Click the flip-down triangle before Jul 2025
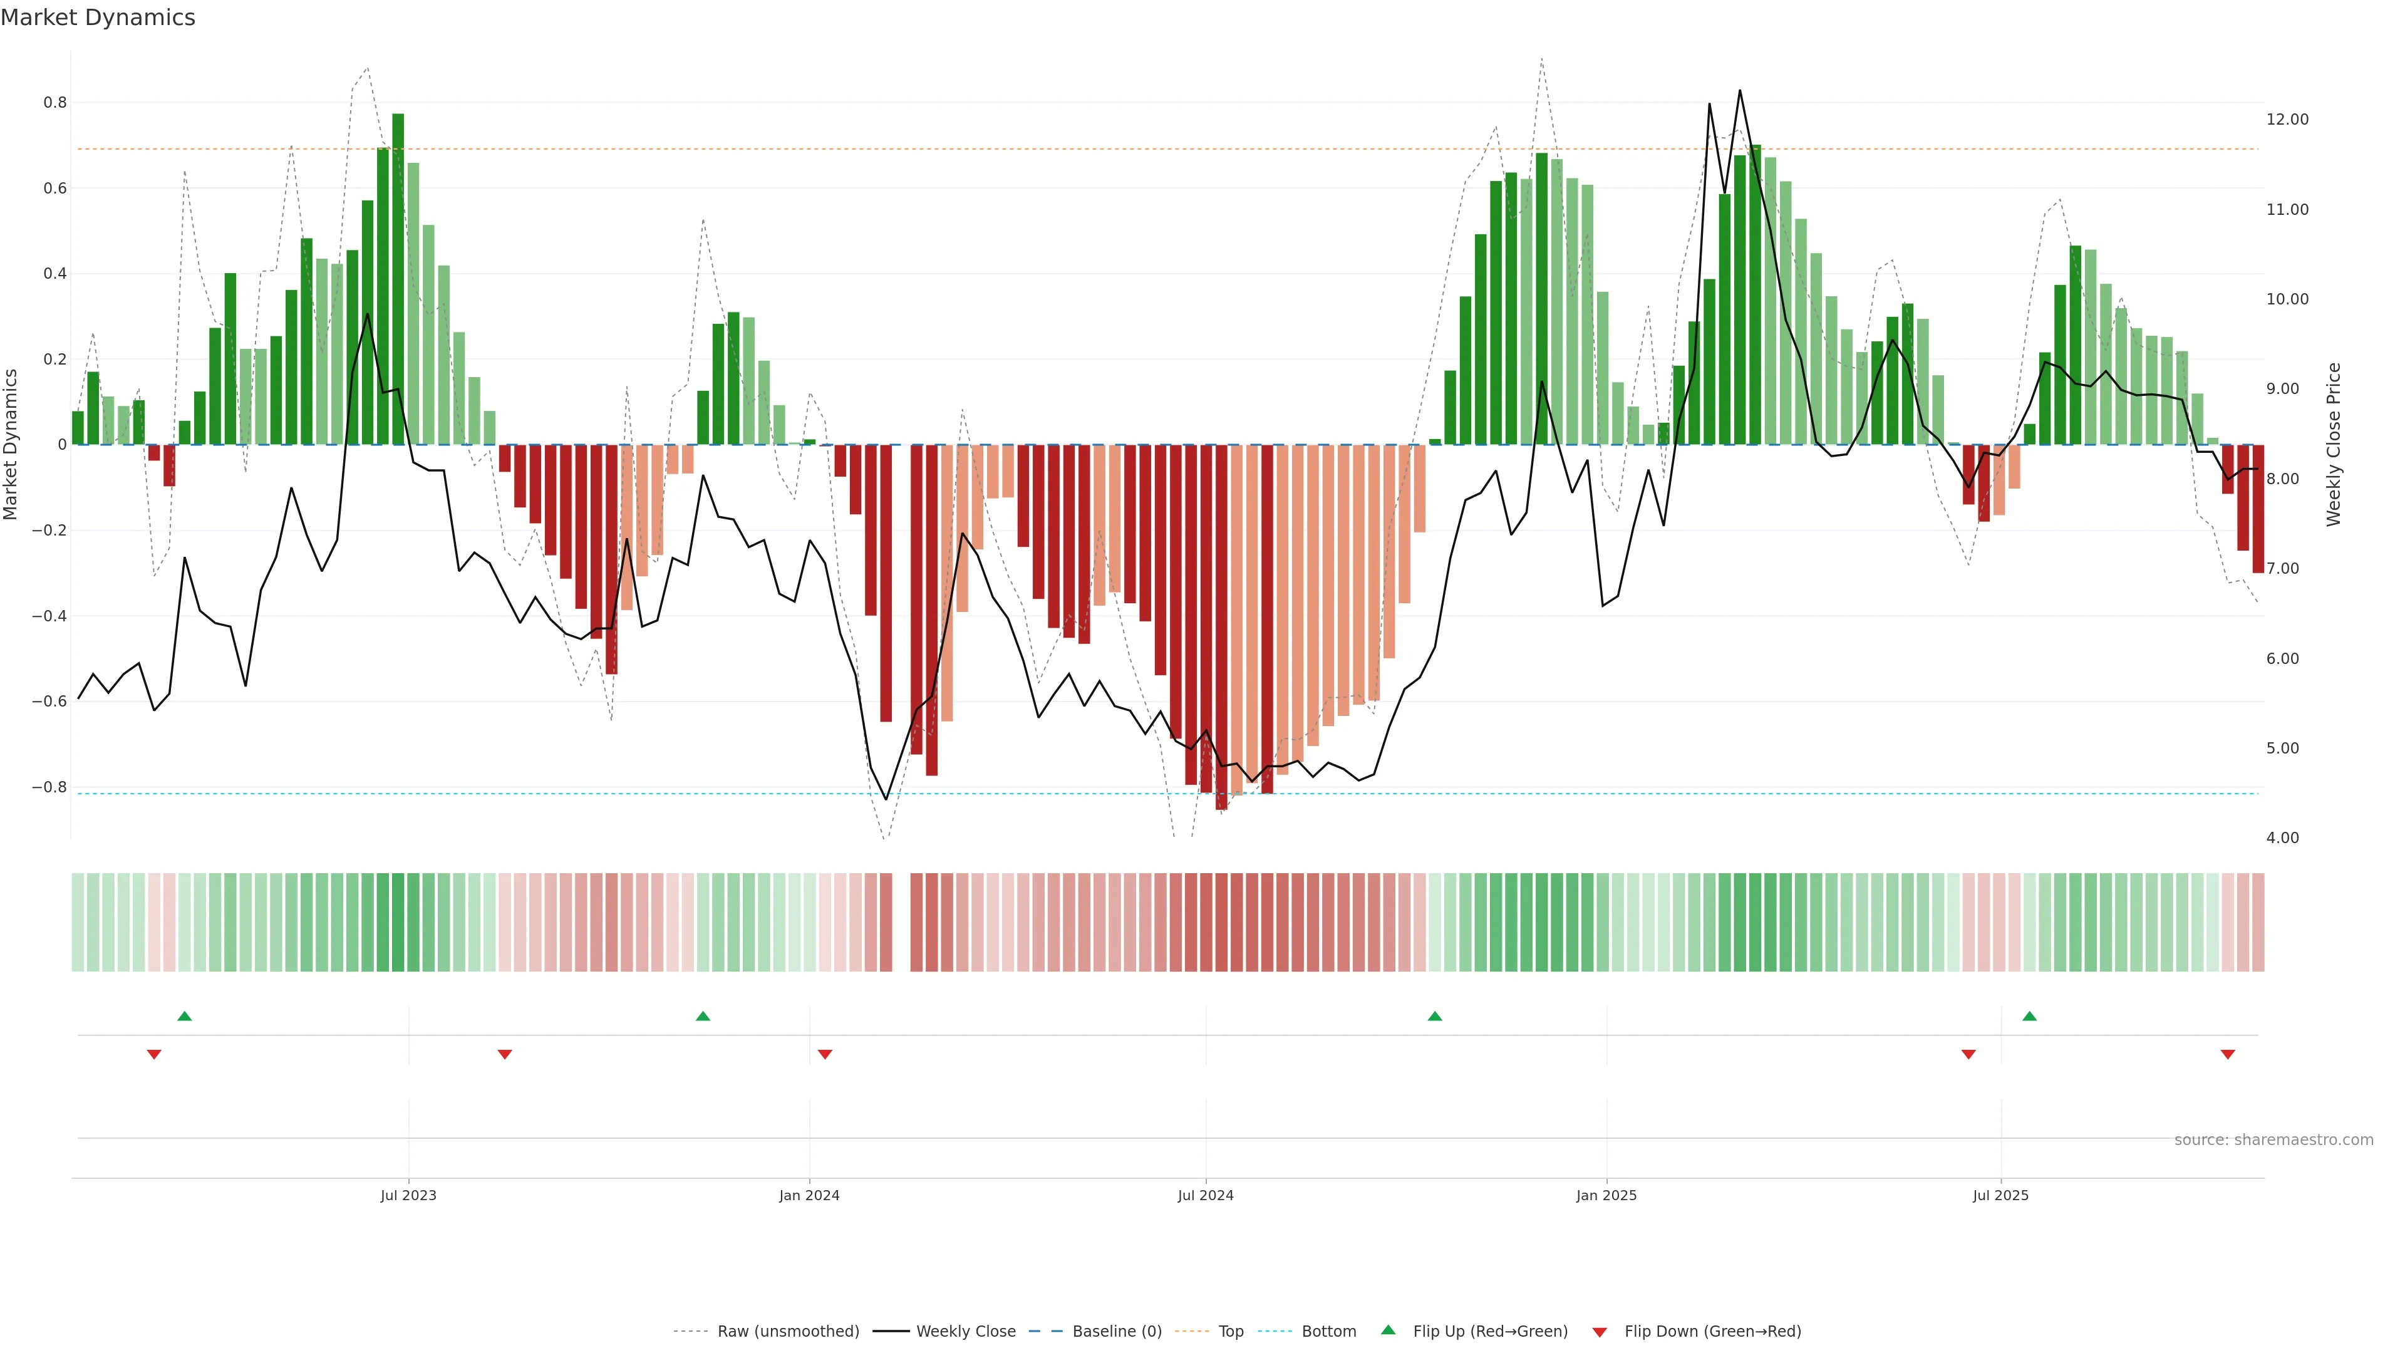 1969,1054
